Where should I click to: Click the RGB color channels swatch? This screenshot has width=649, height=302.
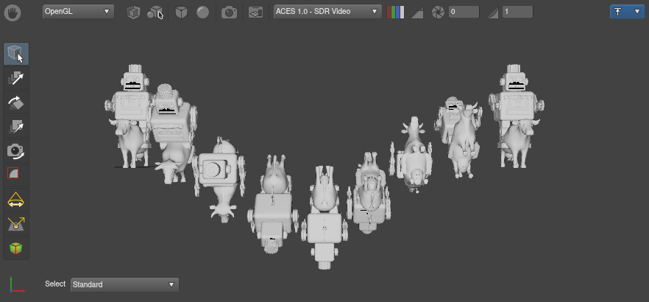[x=396, y=13]
